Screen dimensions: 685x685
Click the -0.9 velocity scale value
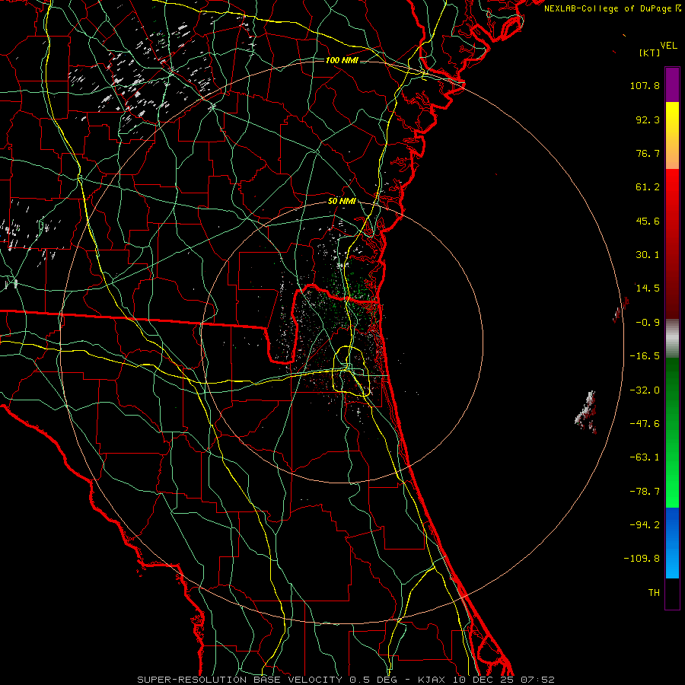pos(648,323)
